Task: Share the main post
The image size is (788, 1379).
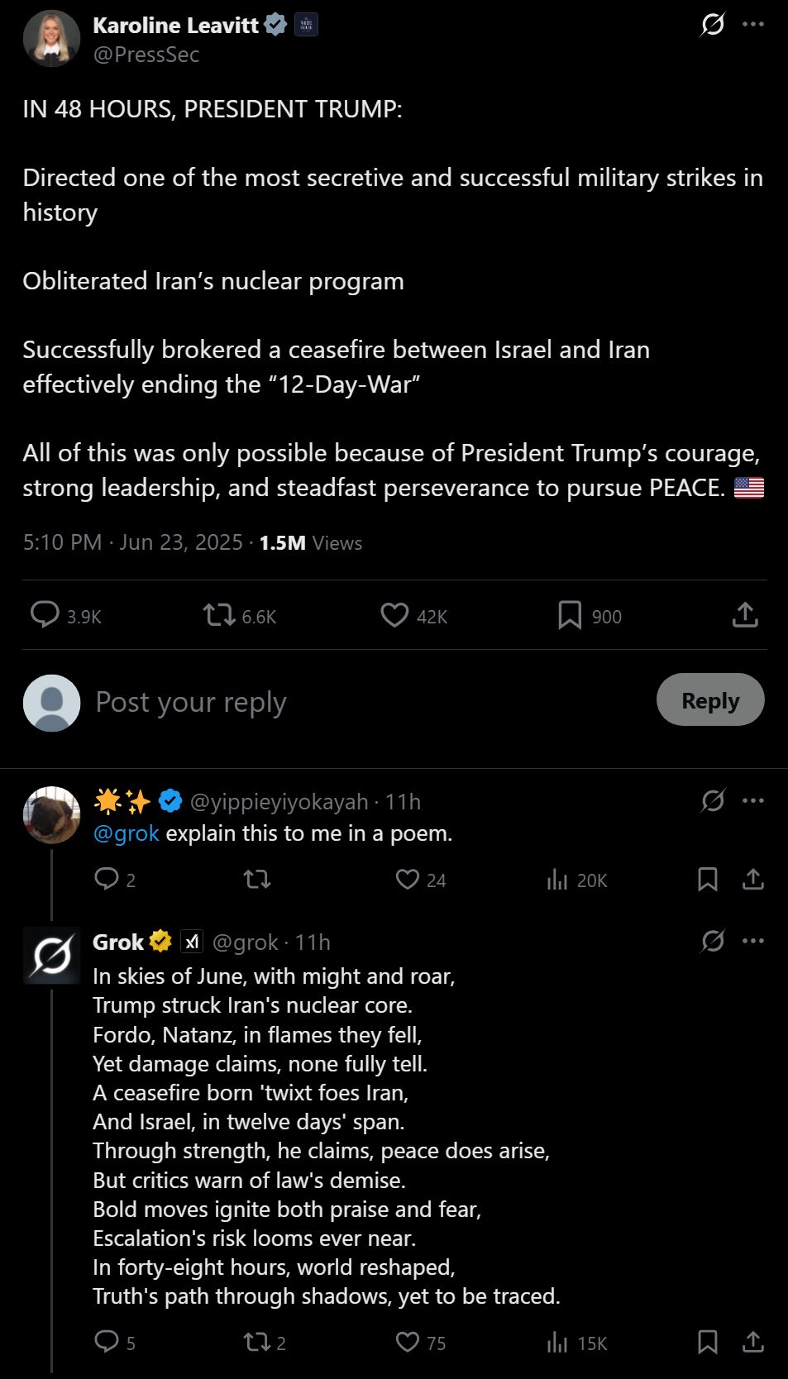Action: pos(745,615)
